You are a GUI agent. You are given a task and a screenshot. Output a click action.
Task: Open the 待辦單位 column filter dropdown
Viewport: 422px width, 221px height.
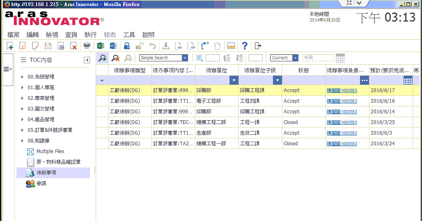tap(234, 80)
